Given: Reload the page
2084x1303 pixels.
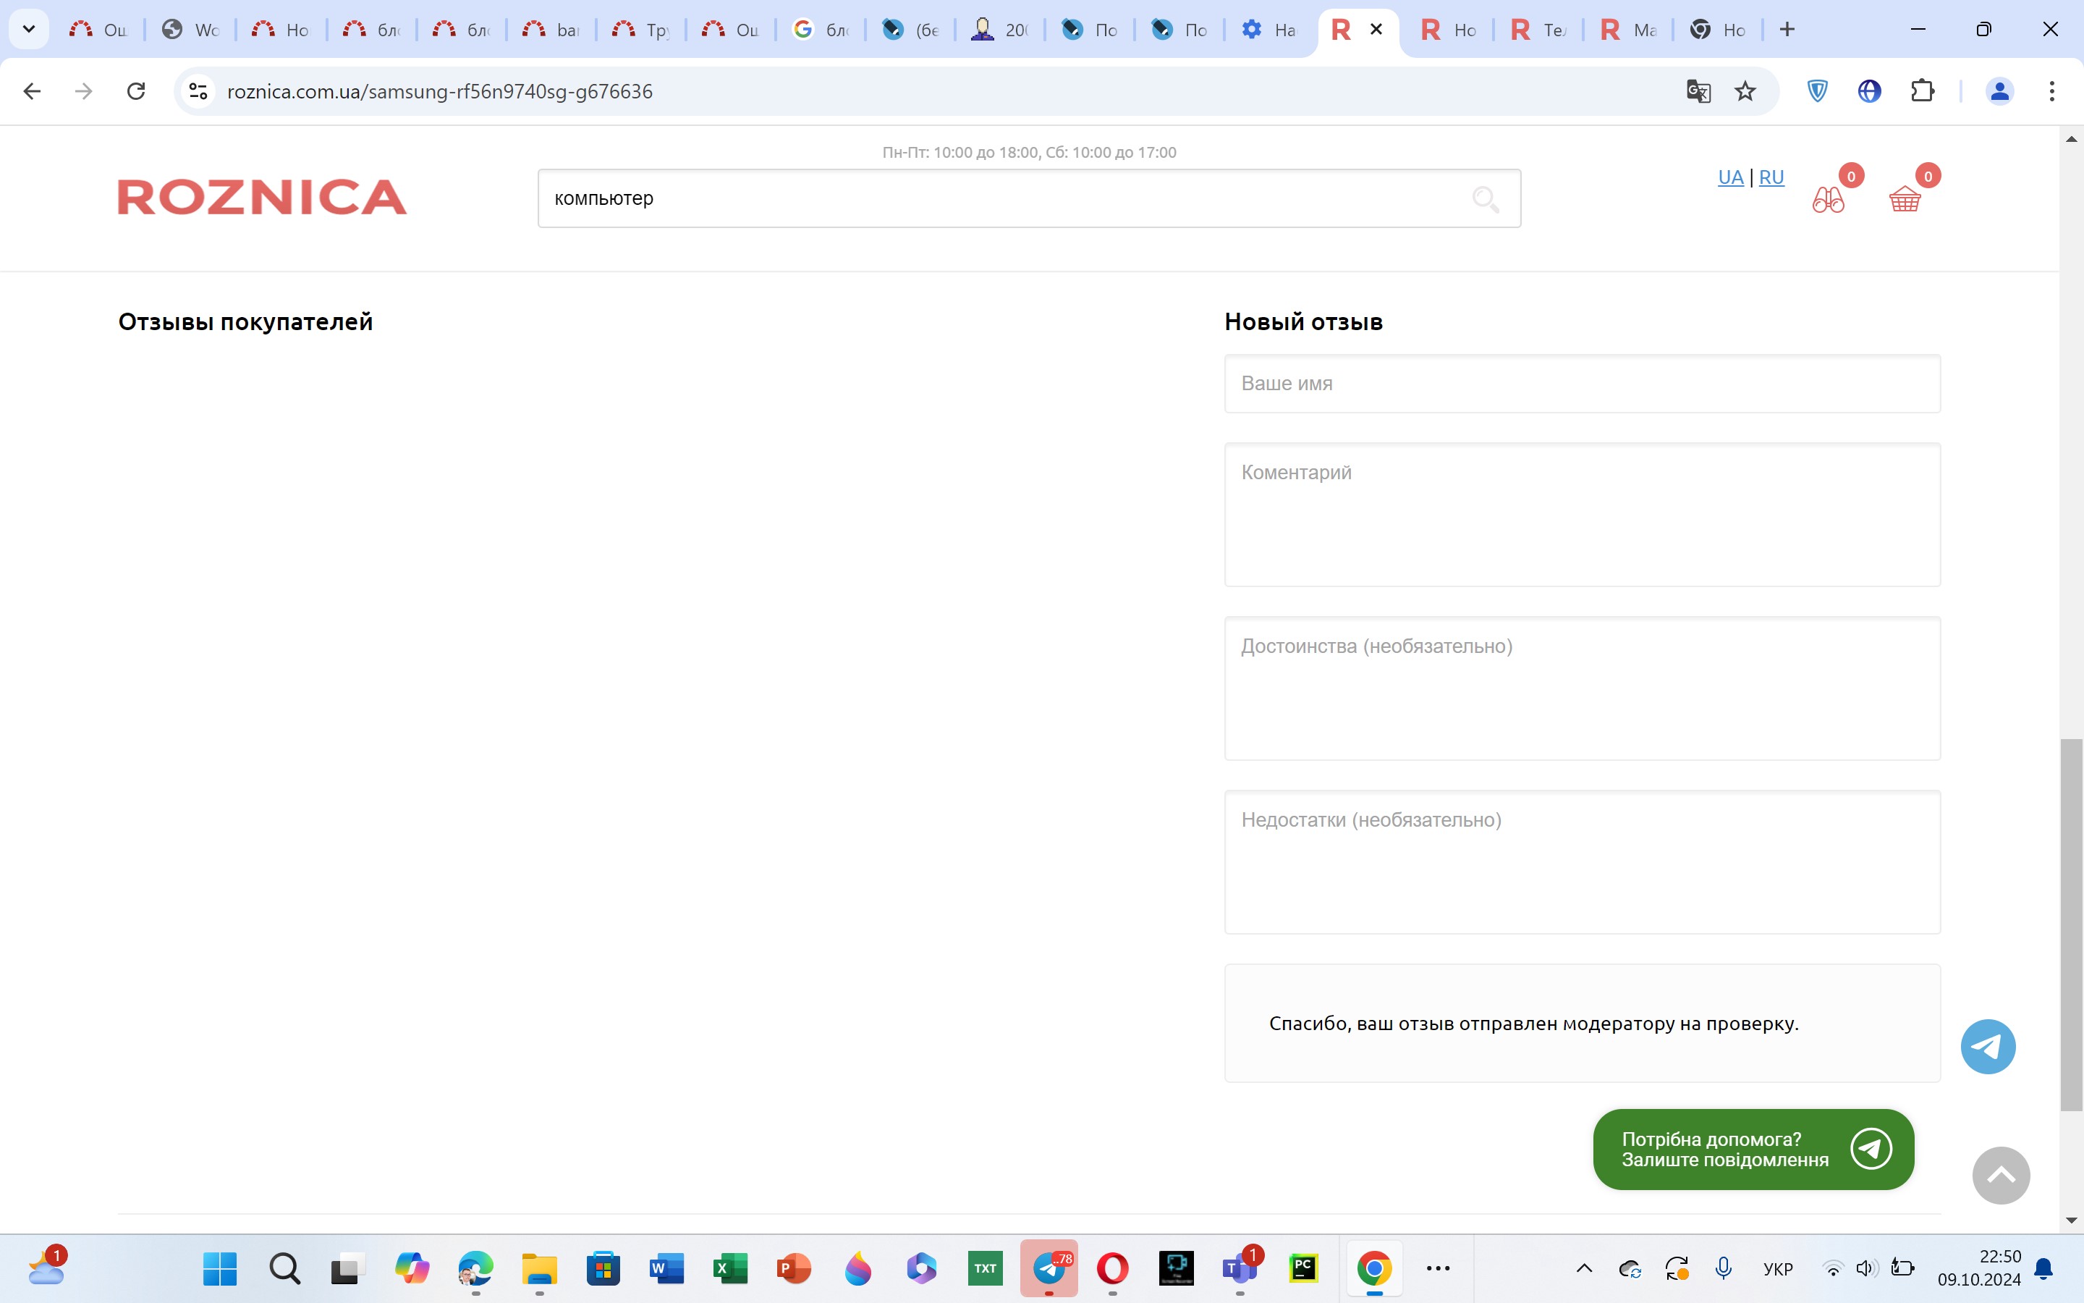Looking at the screenshot, I should tap(136, 91).
